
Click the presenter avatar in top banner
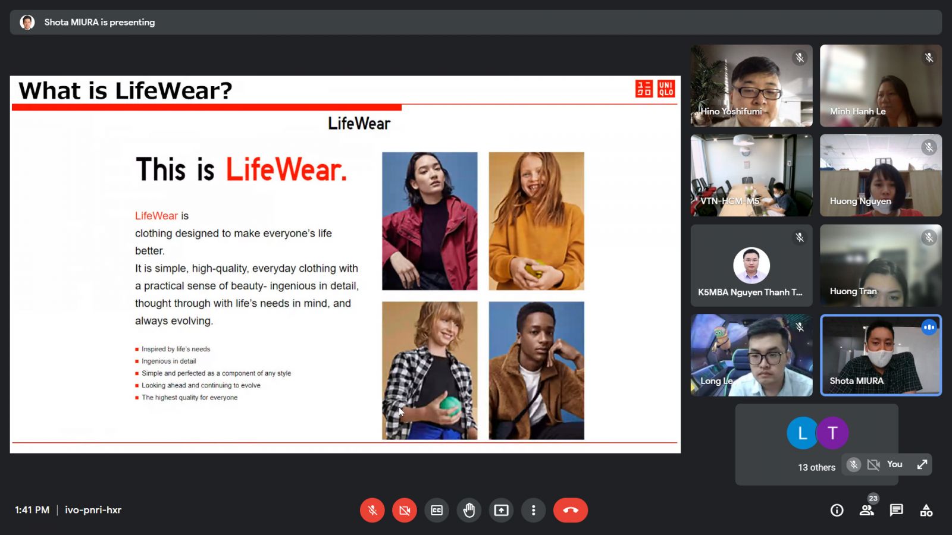coord(27,22)
